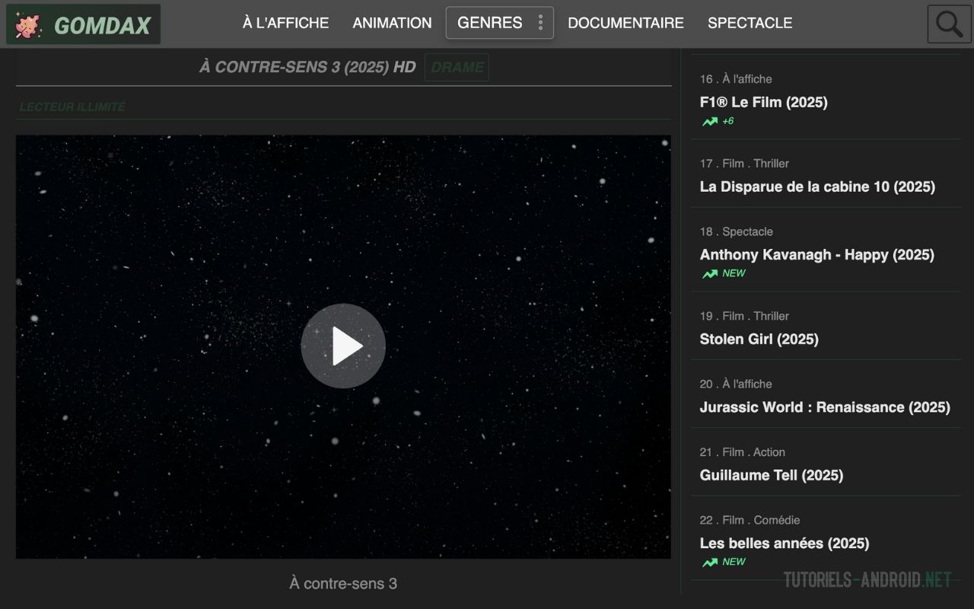Open Jurassic World : Renaissance (2025)
The width and height of the screenshot is (974, 609).
tap(825, 407)
